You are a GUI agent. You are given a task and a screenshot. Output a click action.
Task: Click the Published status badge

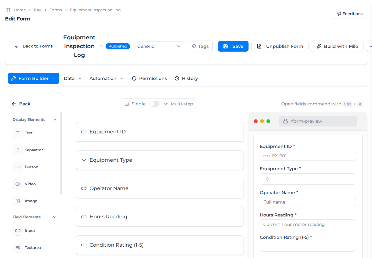point(118,46)
